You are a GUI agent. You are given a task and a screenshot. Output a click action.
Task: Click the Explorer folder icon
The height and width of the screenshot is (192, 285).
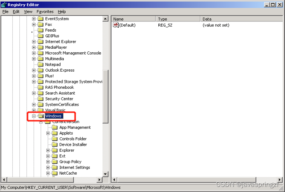(55, 150)
